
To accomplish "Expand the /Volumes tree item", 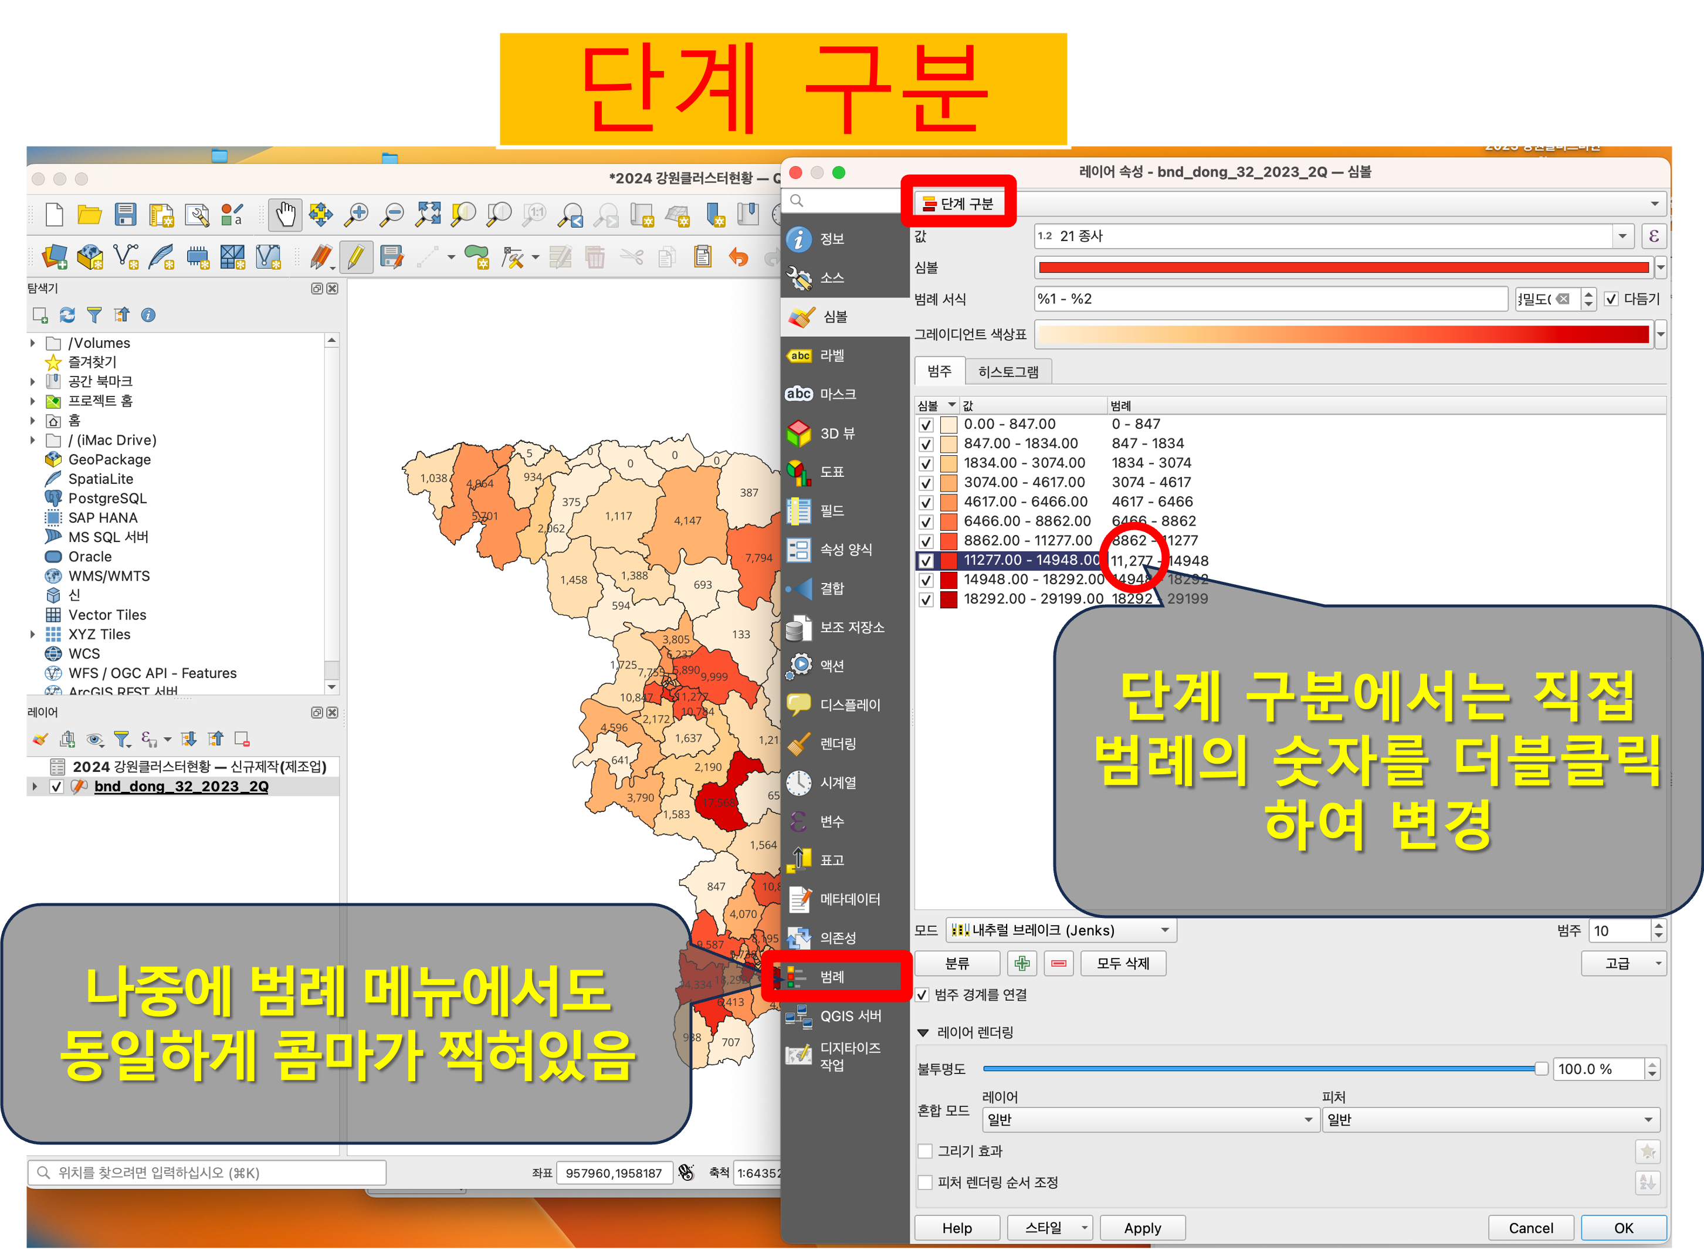I will pyautogui.click(x=33, y=343).
